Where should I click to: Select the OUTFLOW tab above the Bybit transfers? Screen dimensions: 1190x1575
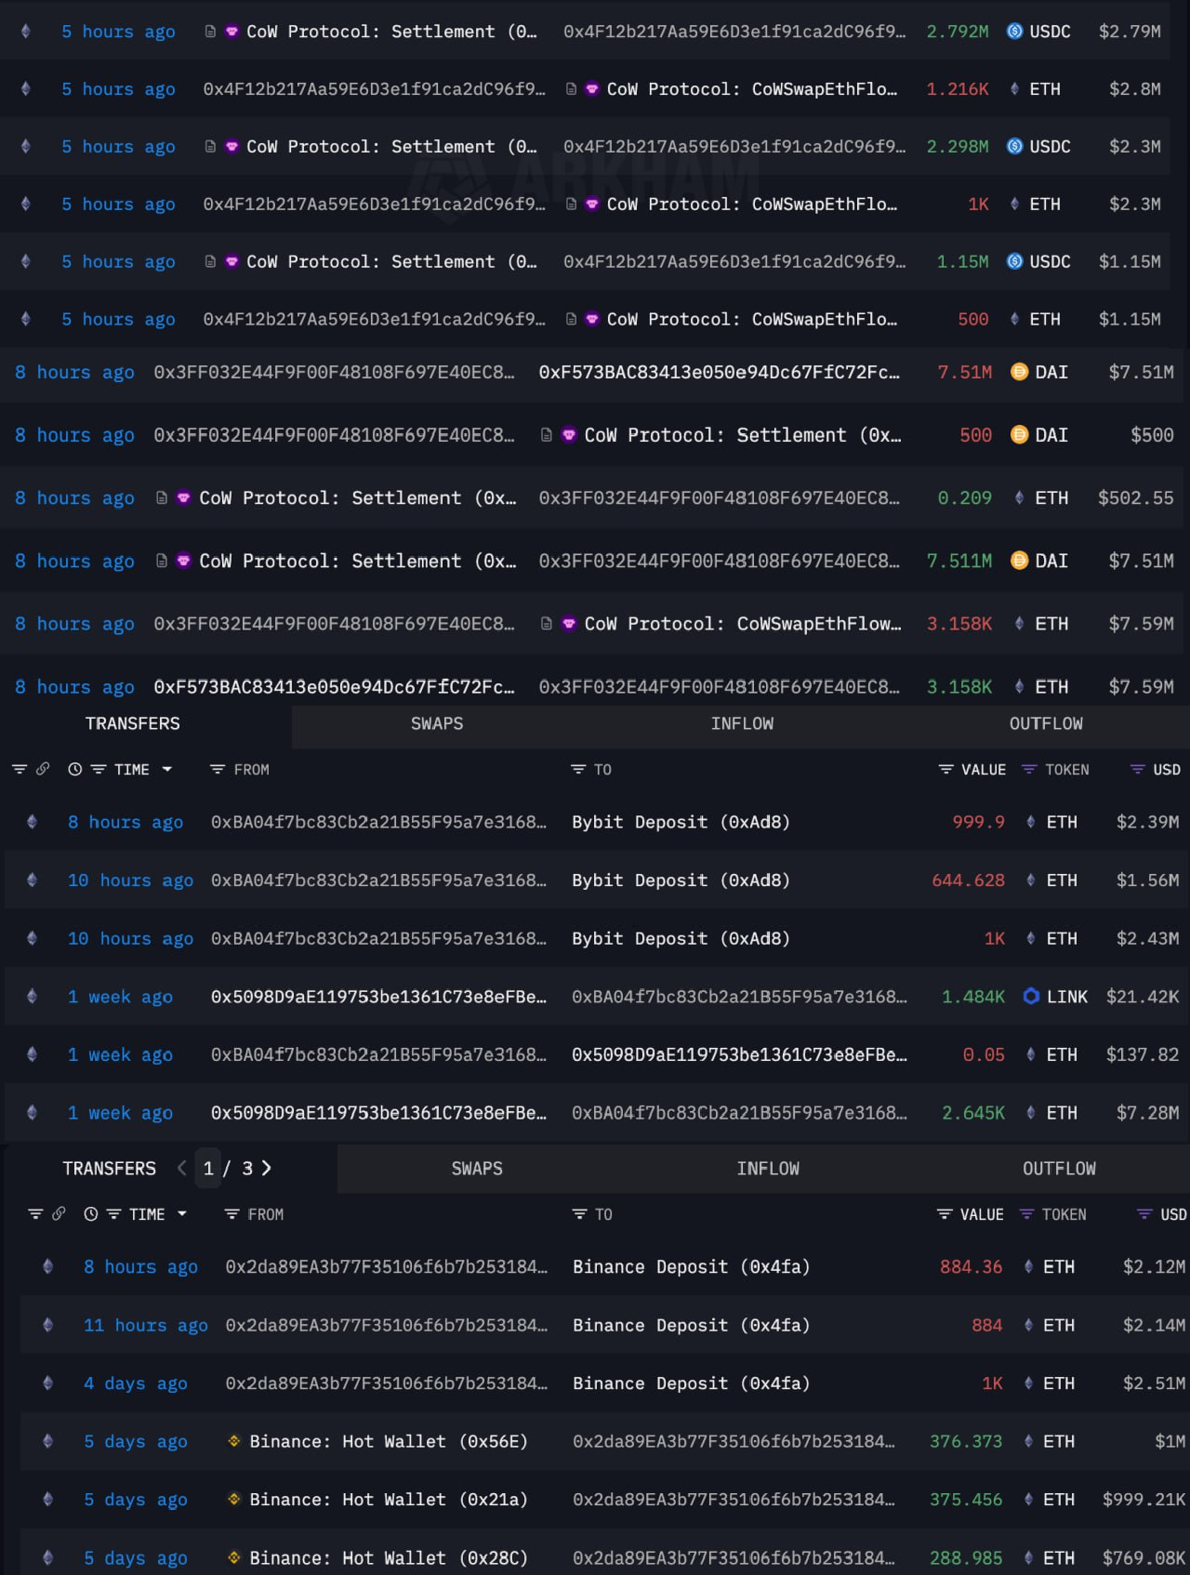tap(1046, 724)
